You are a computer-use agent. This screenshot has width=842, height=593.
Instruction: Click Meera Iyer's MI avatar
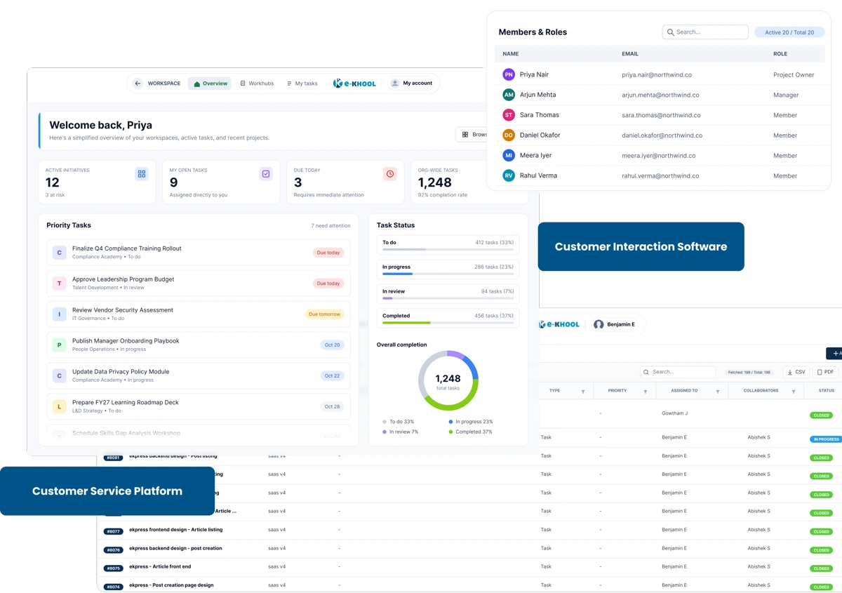(509, 155)
